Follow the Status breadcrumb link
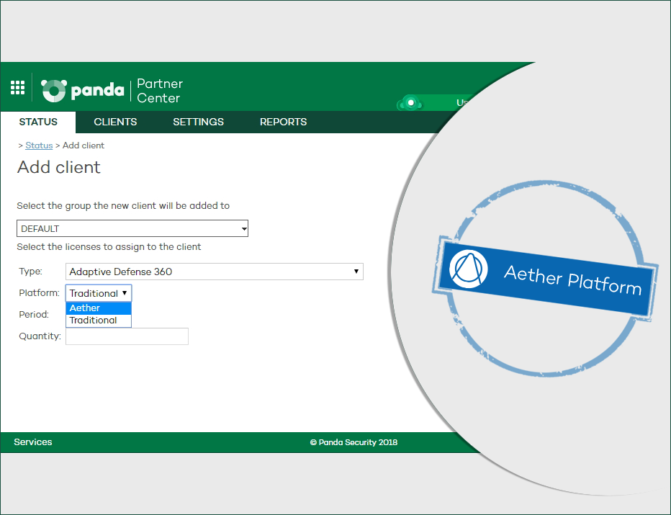Image resolution: width=671 pixels, height=515 pixels. tap(39, 145)
